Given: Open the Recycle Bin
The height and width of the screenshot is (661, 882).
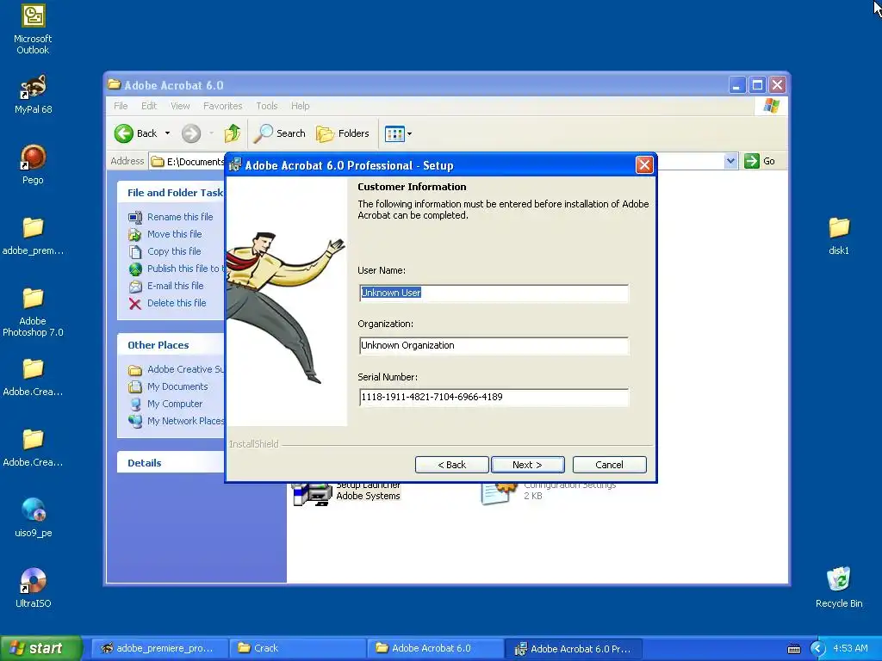Looking at the screenshot, I should click(839, 587).
